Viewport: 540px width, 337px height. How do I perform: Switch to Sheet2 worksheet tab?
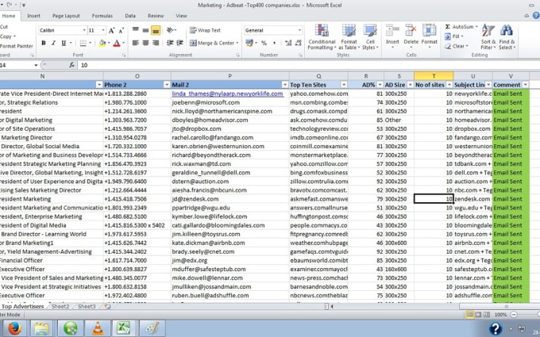coord(60,306)
